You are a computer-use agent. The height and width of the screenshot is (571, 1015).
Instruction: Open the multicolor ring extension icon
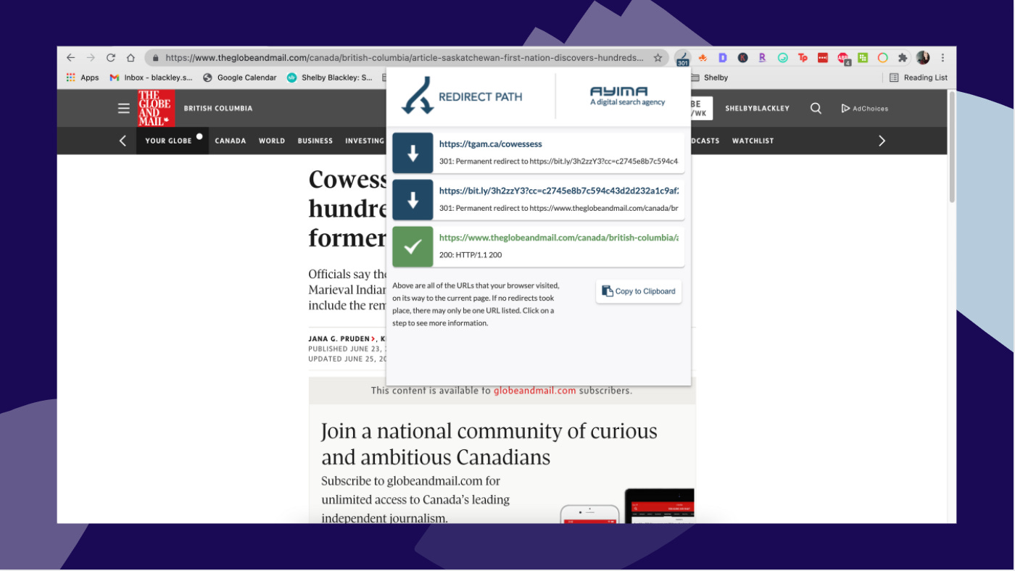tap(882, 58)
